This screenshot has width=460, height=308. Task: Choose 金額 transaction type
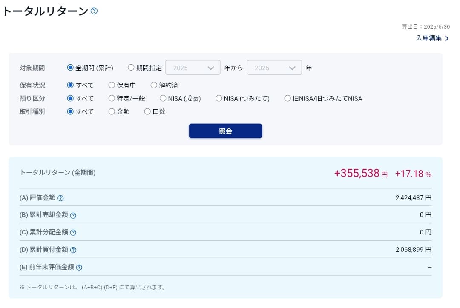pyautogui.click(x=112, y=111)
